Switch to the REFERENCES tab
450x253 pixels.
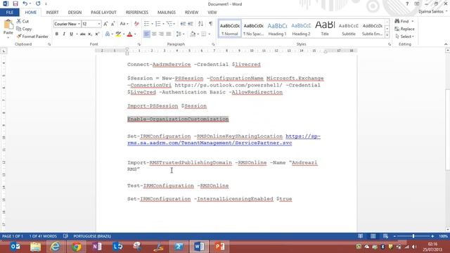137,13
